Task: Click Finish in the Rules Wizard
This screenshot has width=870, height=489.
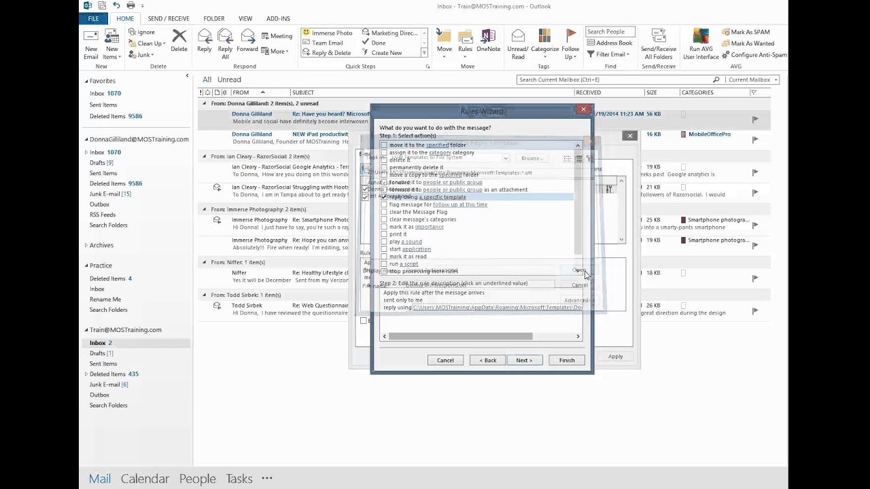Action: point(567,360)
